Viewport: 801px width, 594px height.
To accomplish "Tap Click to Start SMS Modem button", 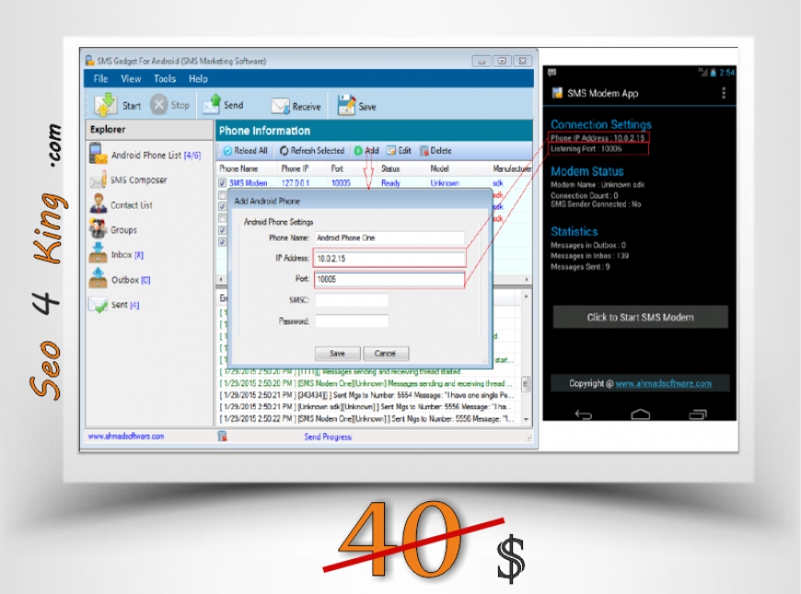I will pos(640,317).
